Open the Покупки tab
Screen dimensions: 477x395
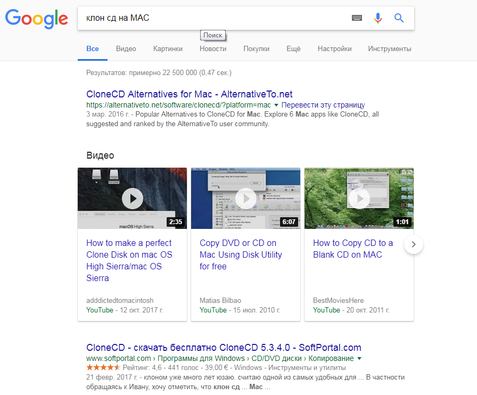click(x=257, y=48)
